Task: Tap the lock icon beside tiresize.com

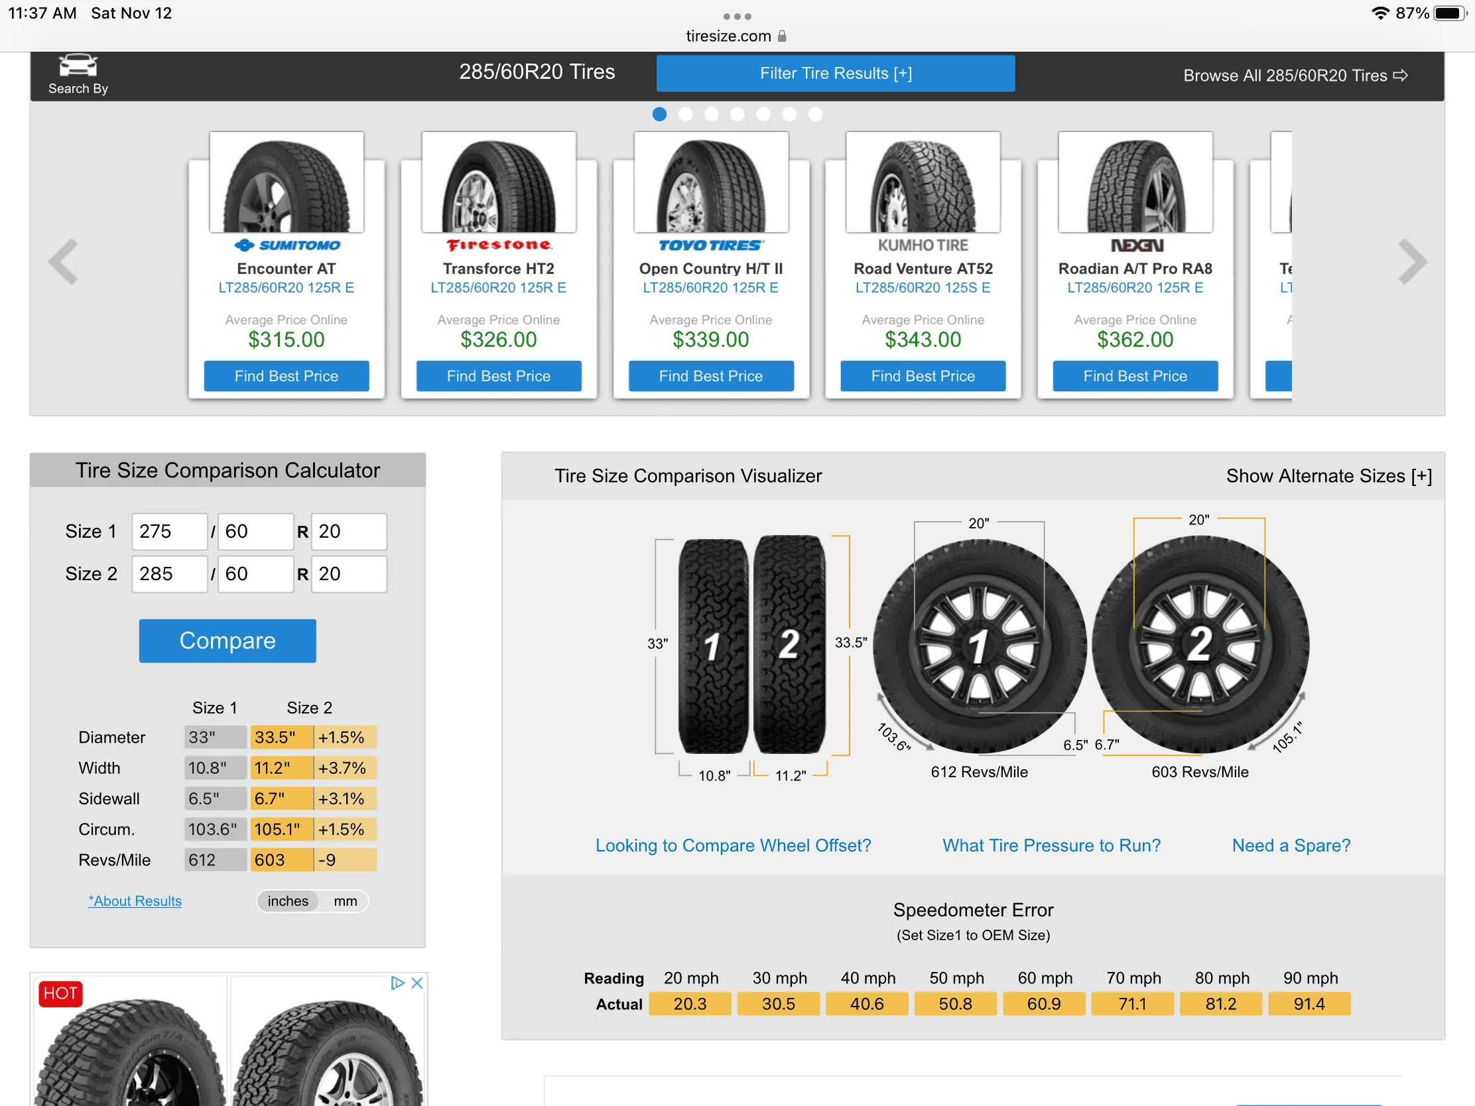Action: pyautogui.click(x=782, y=36)
